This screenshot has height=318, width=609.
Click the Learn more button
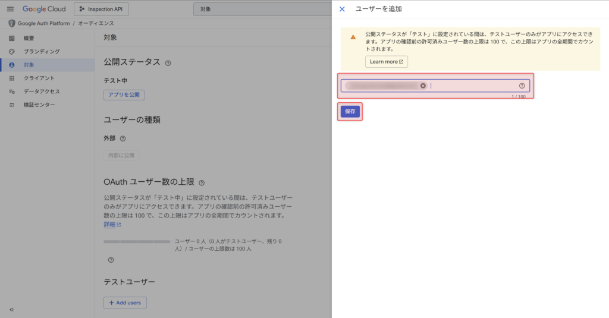pos(386,62)
